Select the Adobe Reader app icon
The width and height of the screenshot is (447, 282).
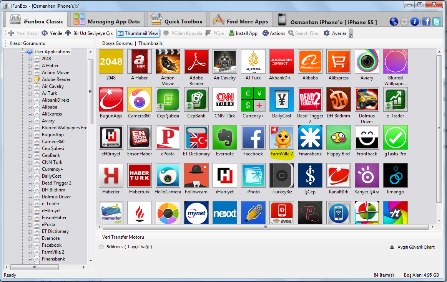(x=196, y=61)
